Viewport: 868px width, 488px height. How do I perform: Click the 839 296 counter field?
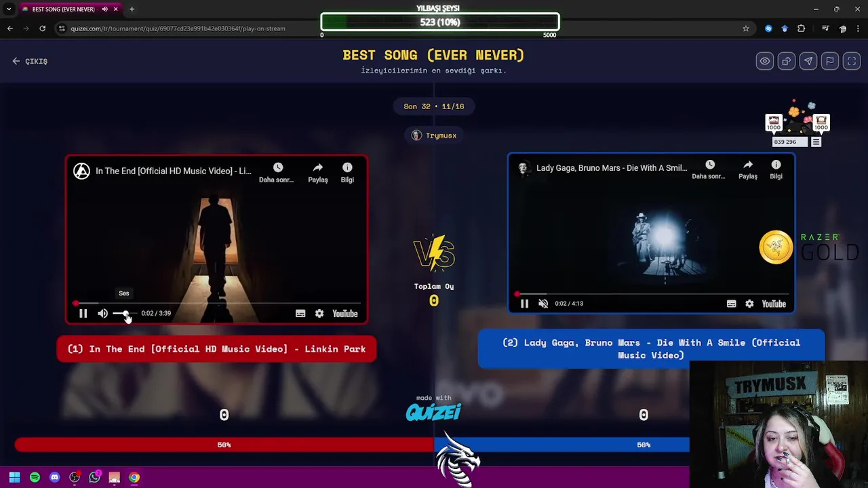790,142
